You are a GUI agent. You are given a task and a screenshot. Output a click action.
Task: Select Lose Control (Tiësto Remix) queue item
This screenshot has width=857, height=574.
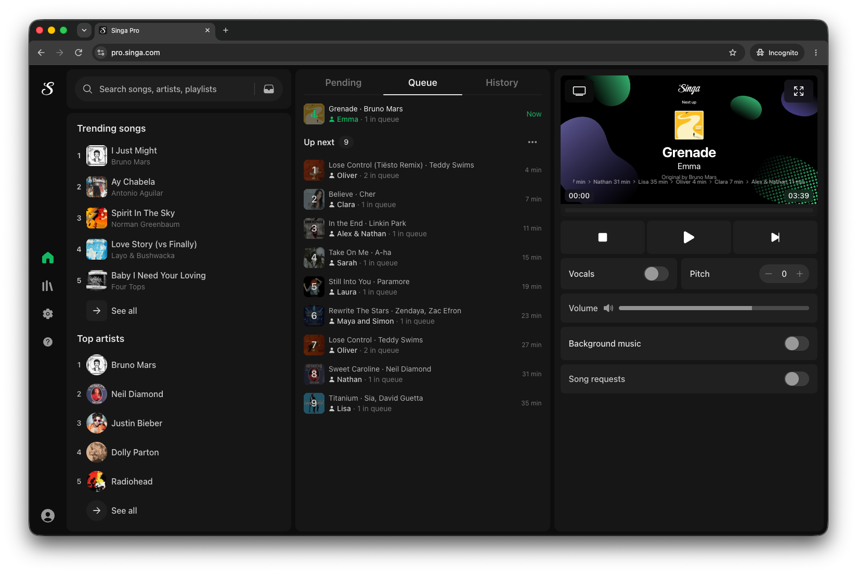click(423, 170)
